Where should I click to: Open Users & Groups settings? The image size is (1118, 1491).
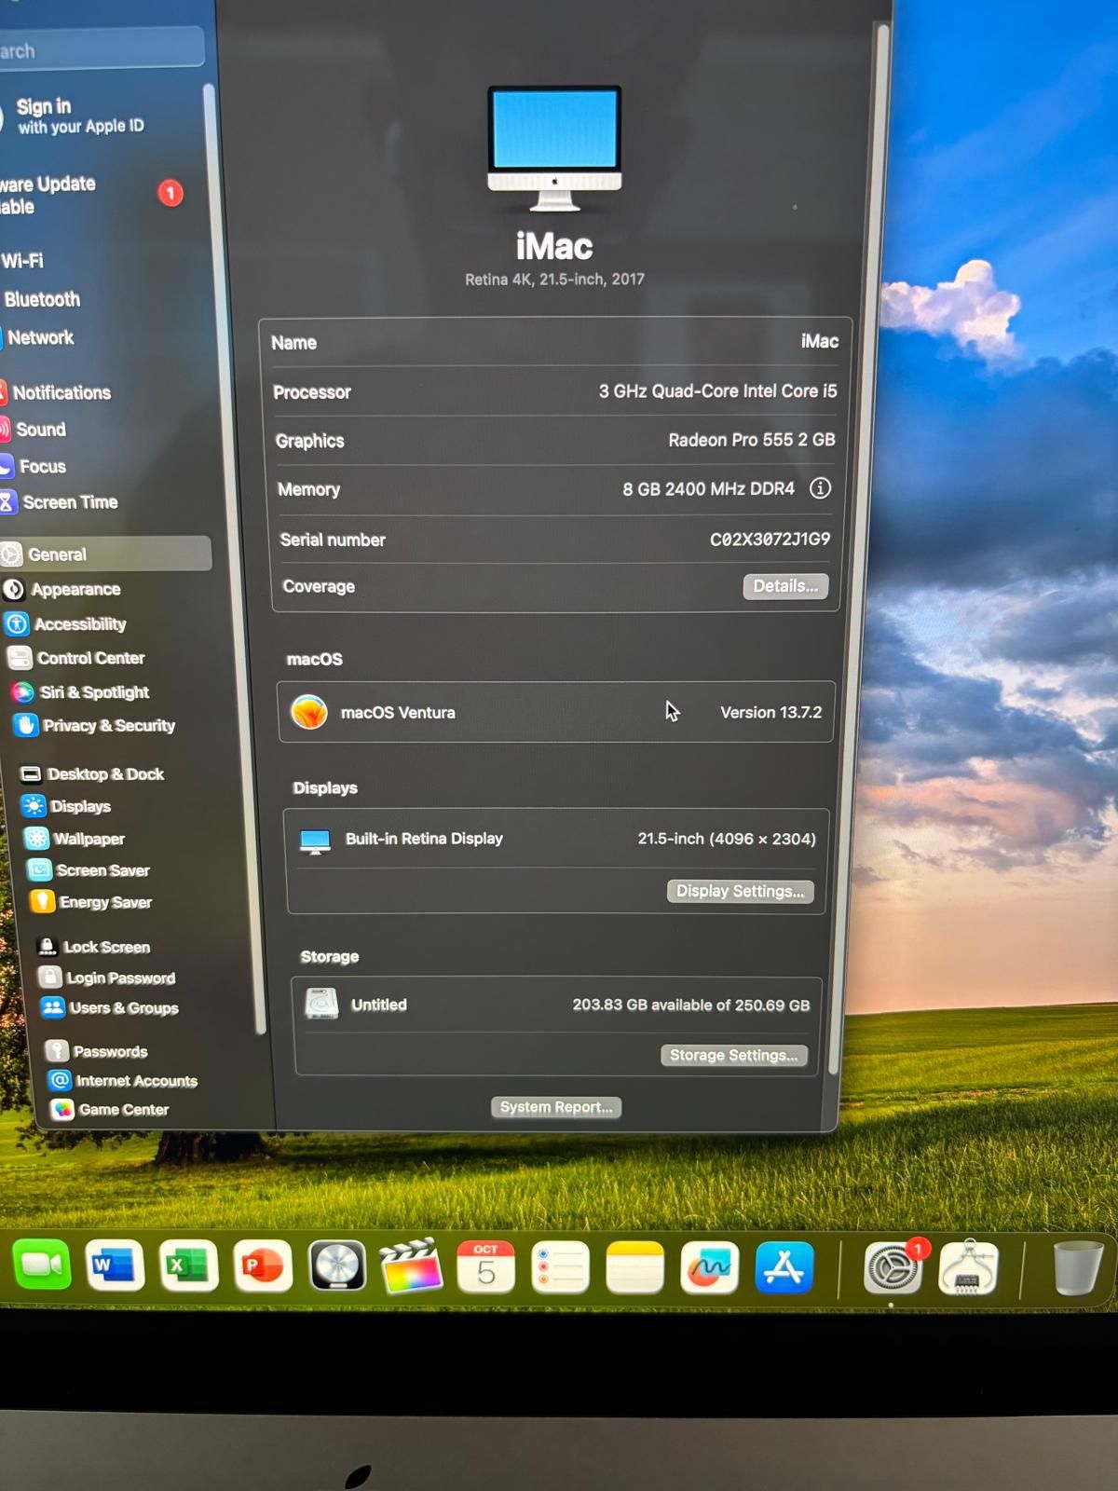tap(110, 1007)
